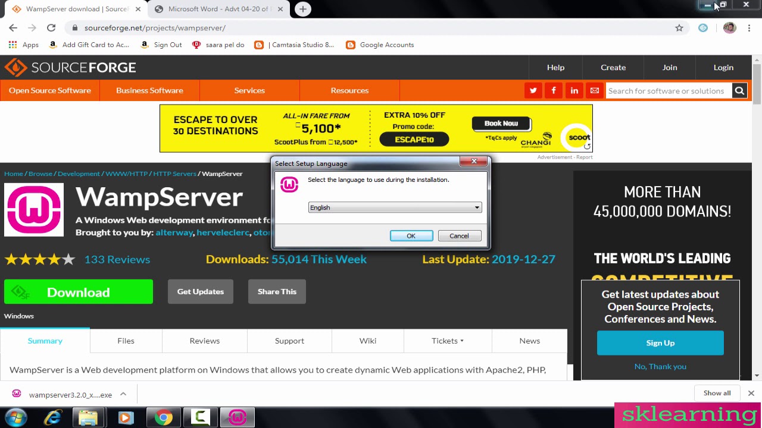Click the browser extension icon beside the star

point(703,28)
